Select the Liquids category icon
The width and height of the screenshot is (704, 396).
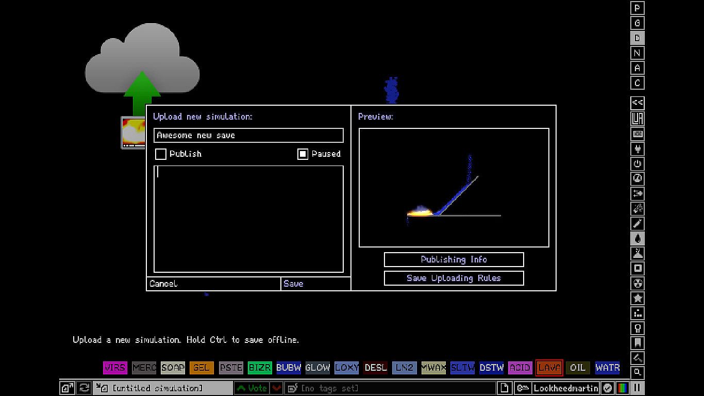(x=638, y=238)
